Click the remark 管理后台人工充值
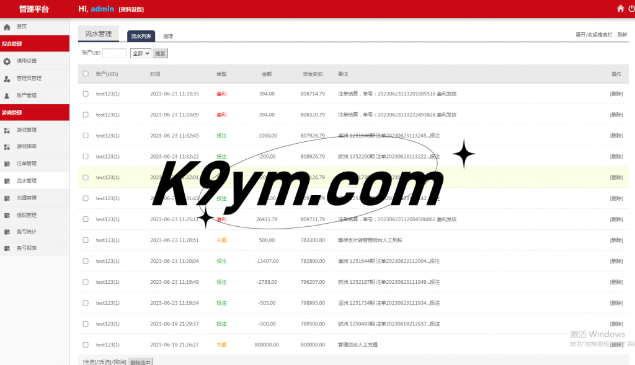The height and width of the screenshot is (365, 635). coord(358,345)
